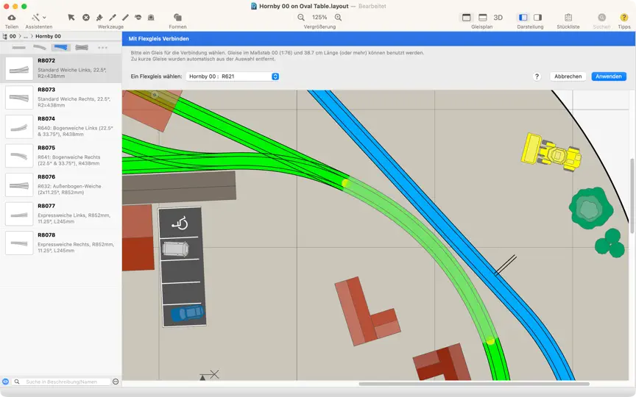Select the yellow bulldozer object
Image resolution: width=636 pixels, height=397 pixels.
pos(551,153)
